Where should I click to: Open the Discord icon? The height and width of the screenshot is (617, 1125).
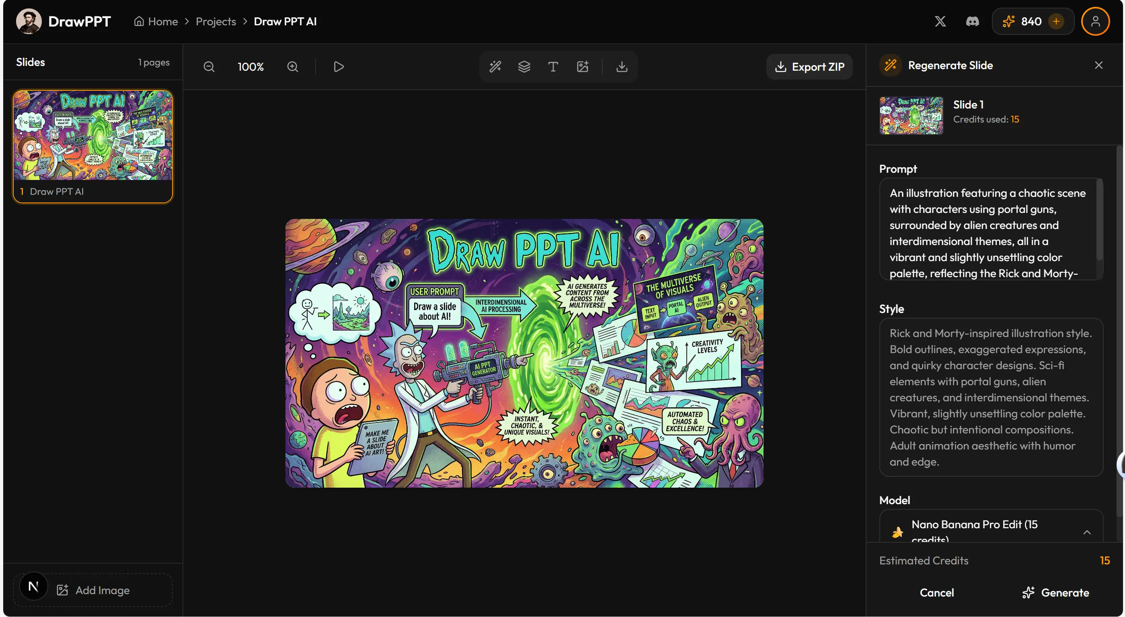pos(972,21)
